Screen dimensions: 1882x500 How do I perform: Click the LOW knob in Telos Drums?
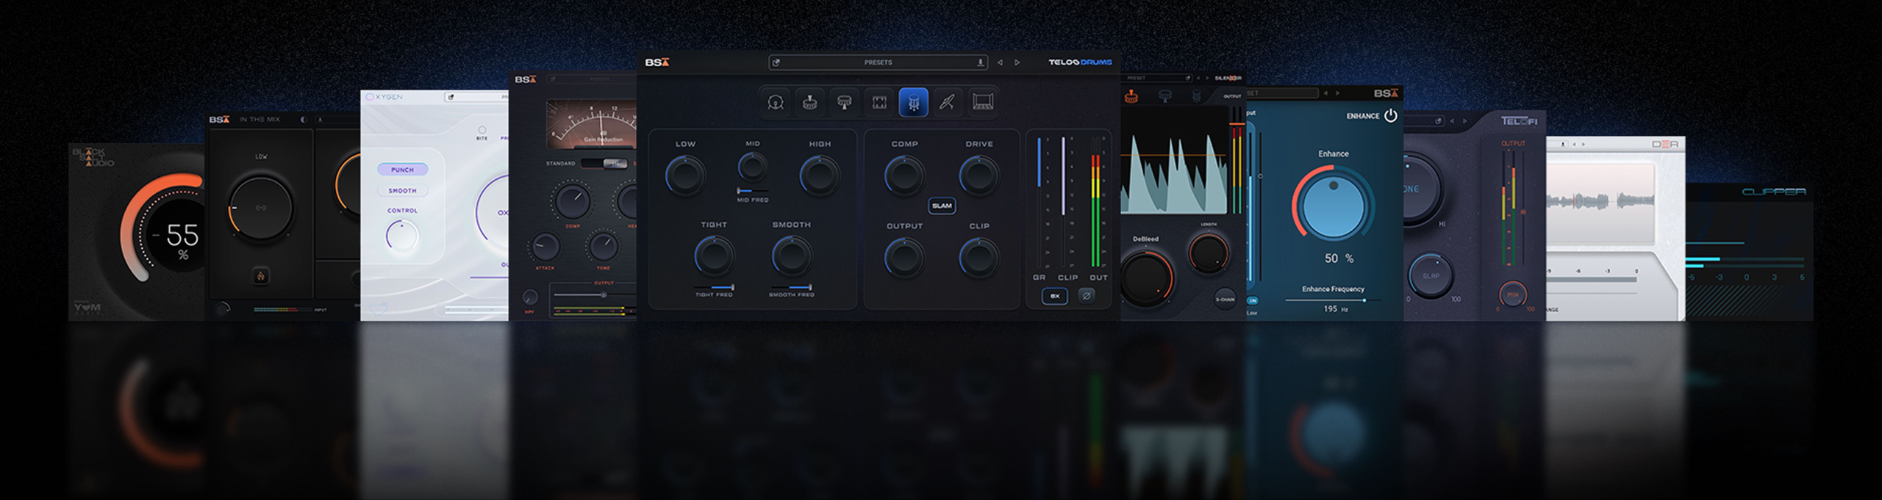(685, 175)
